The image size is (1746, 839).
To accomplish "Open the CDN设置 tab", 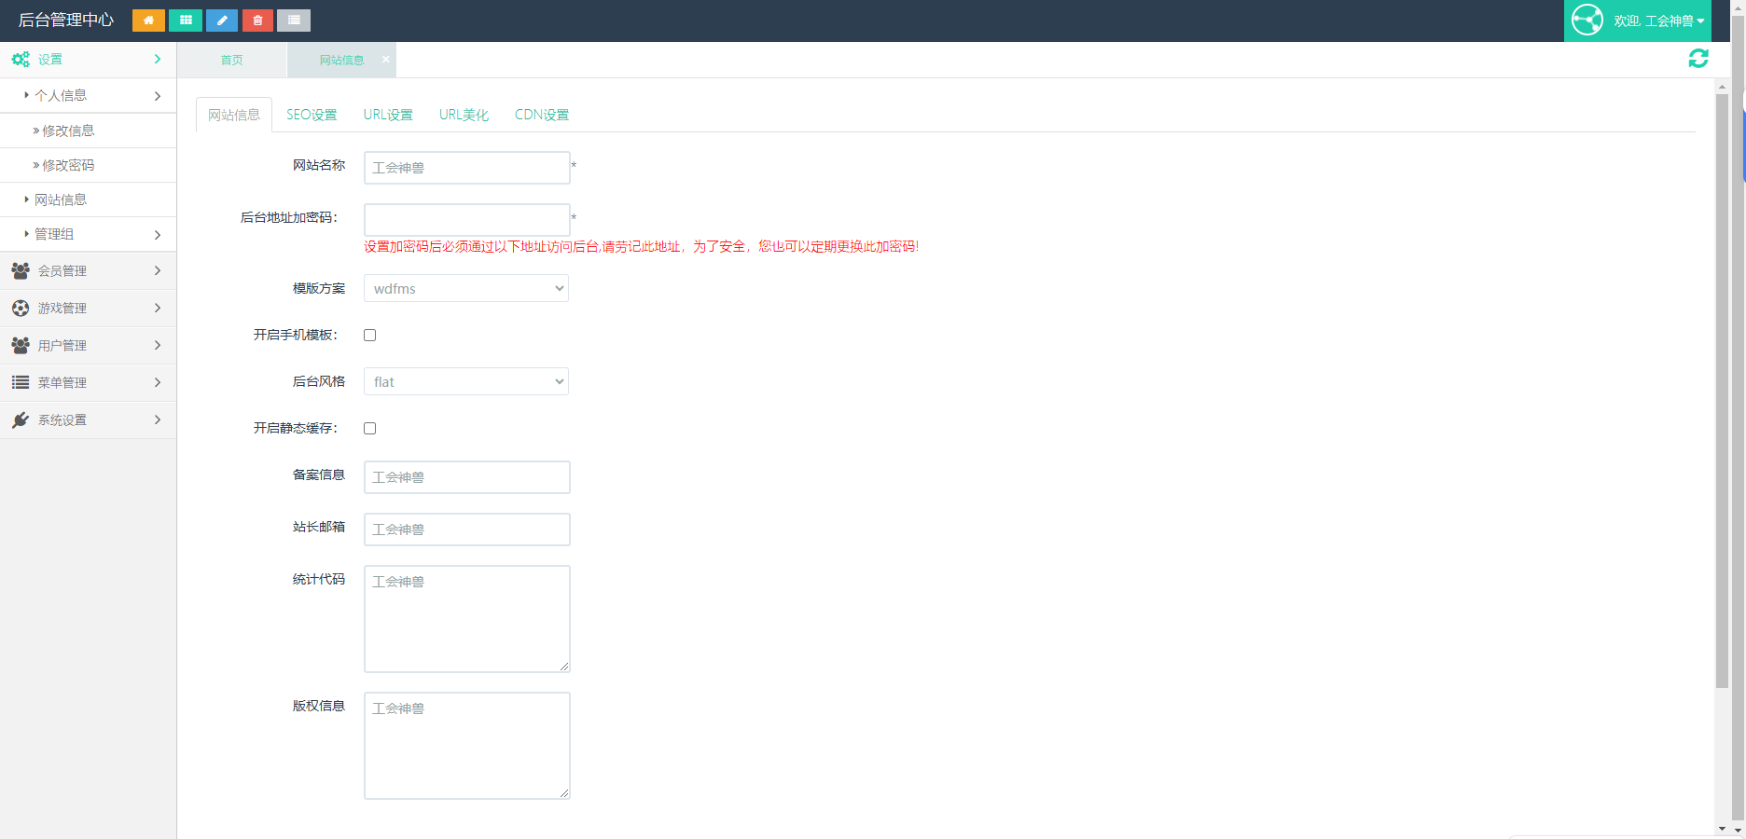I will click(542, 115).
